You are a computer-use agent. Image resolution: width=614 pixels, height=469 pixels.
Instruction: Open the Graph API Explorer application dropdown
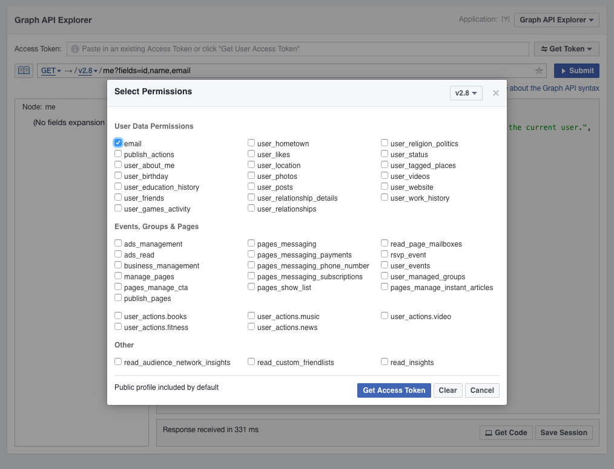pyautogui.click(x=556, y=20)
